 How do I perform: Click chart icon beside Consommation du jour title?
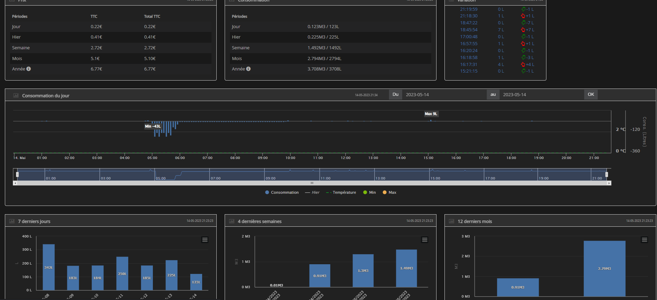(x=16, y=95)
